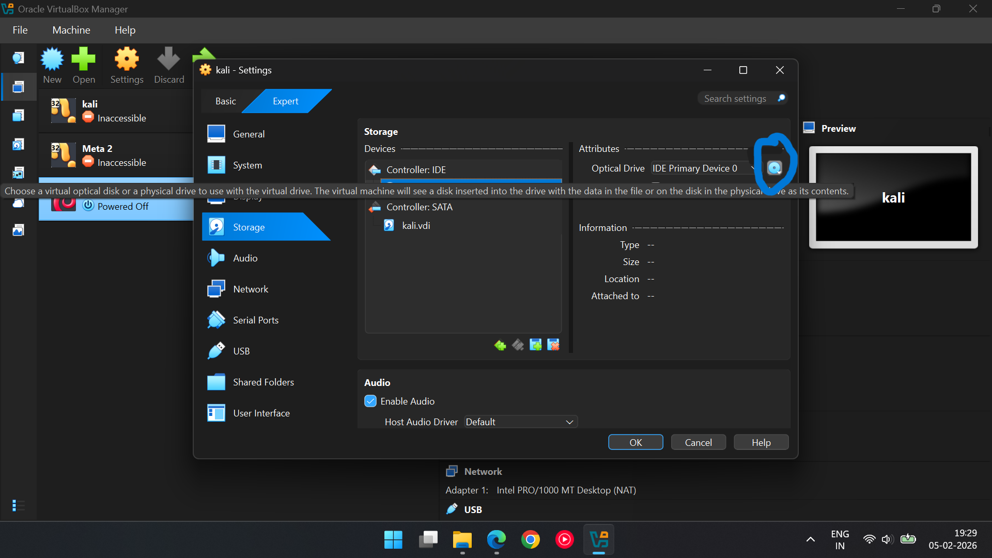Viewport: 992px width, 558px height.
Task: Click the green Add Controller icon
Action: 500,345
